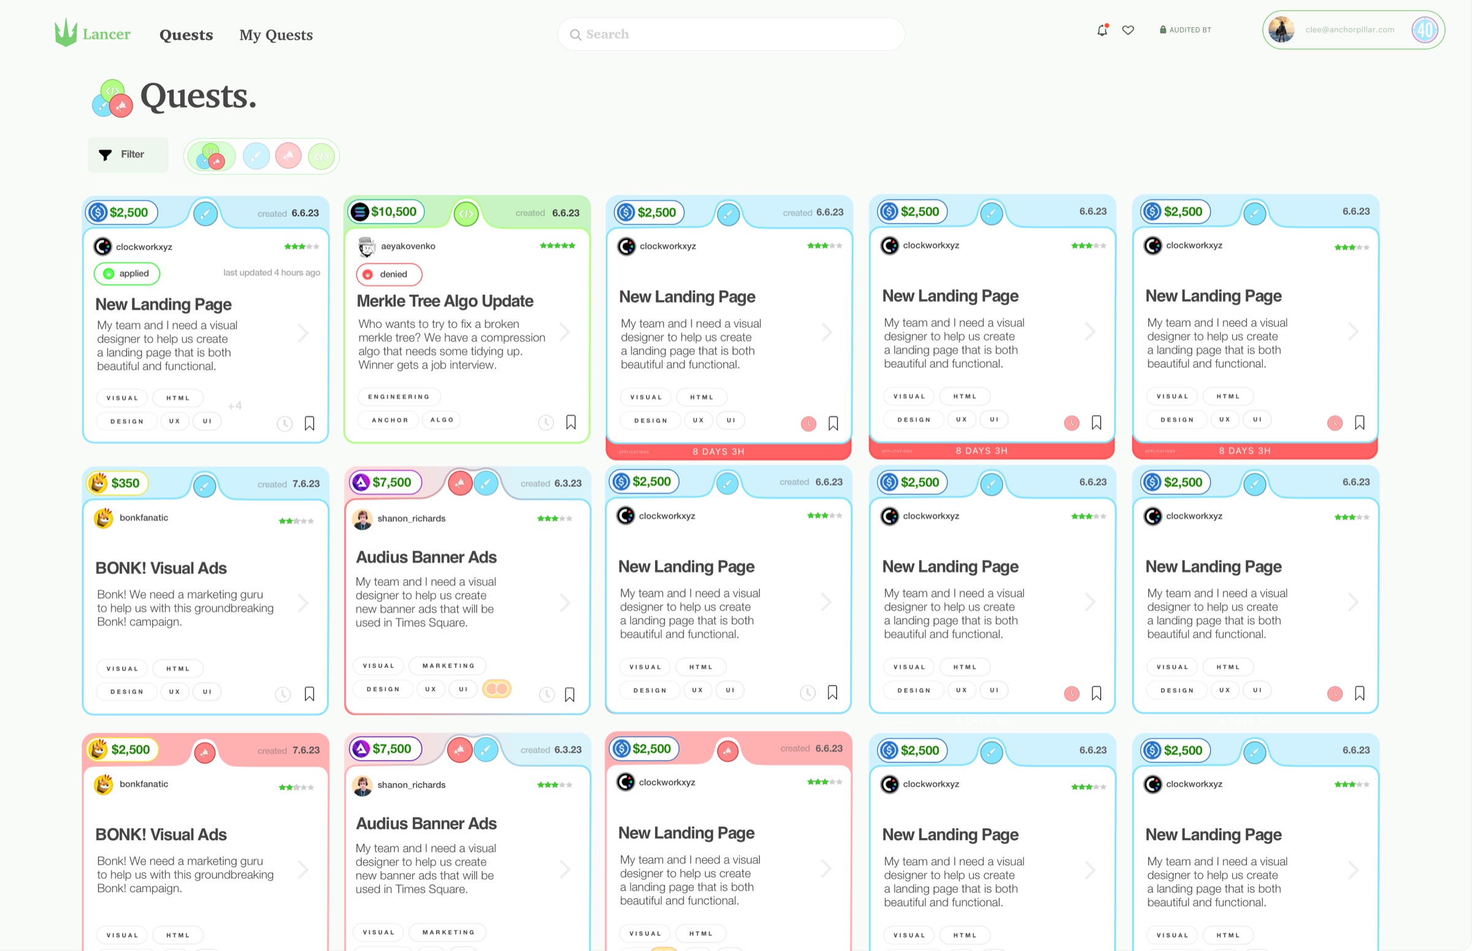Click clock icon on Merkle Tree card

click(546, 422)
